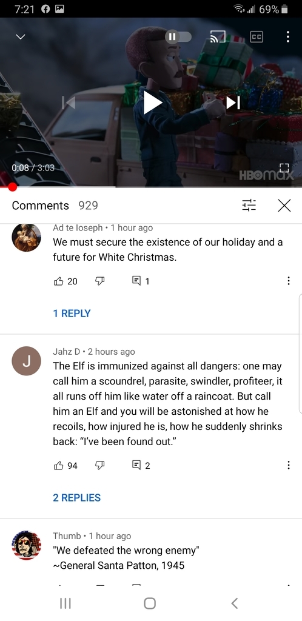Open options menu for Ad te Ioseph's comment
The image size is (302, 621).
pyautogui.click(x=289, y=281)
